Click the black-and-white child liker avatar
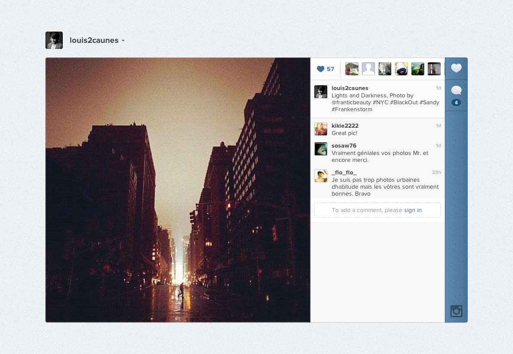The height and width of the screenshot is (354, 513). 384,69
